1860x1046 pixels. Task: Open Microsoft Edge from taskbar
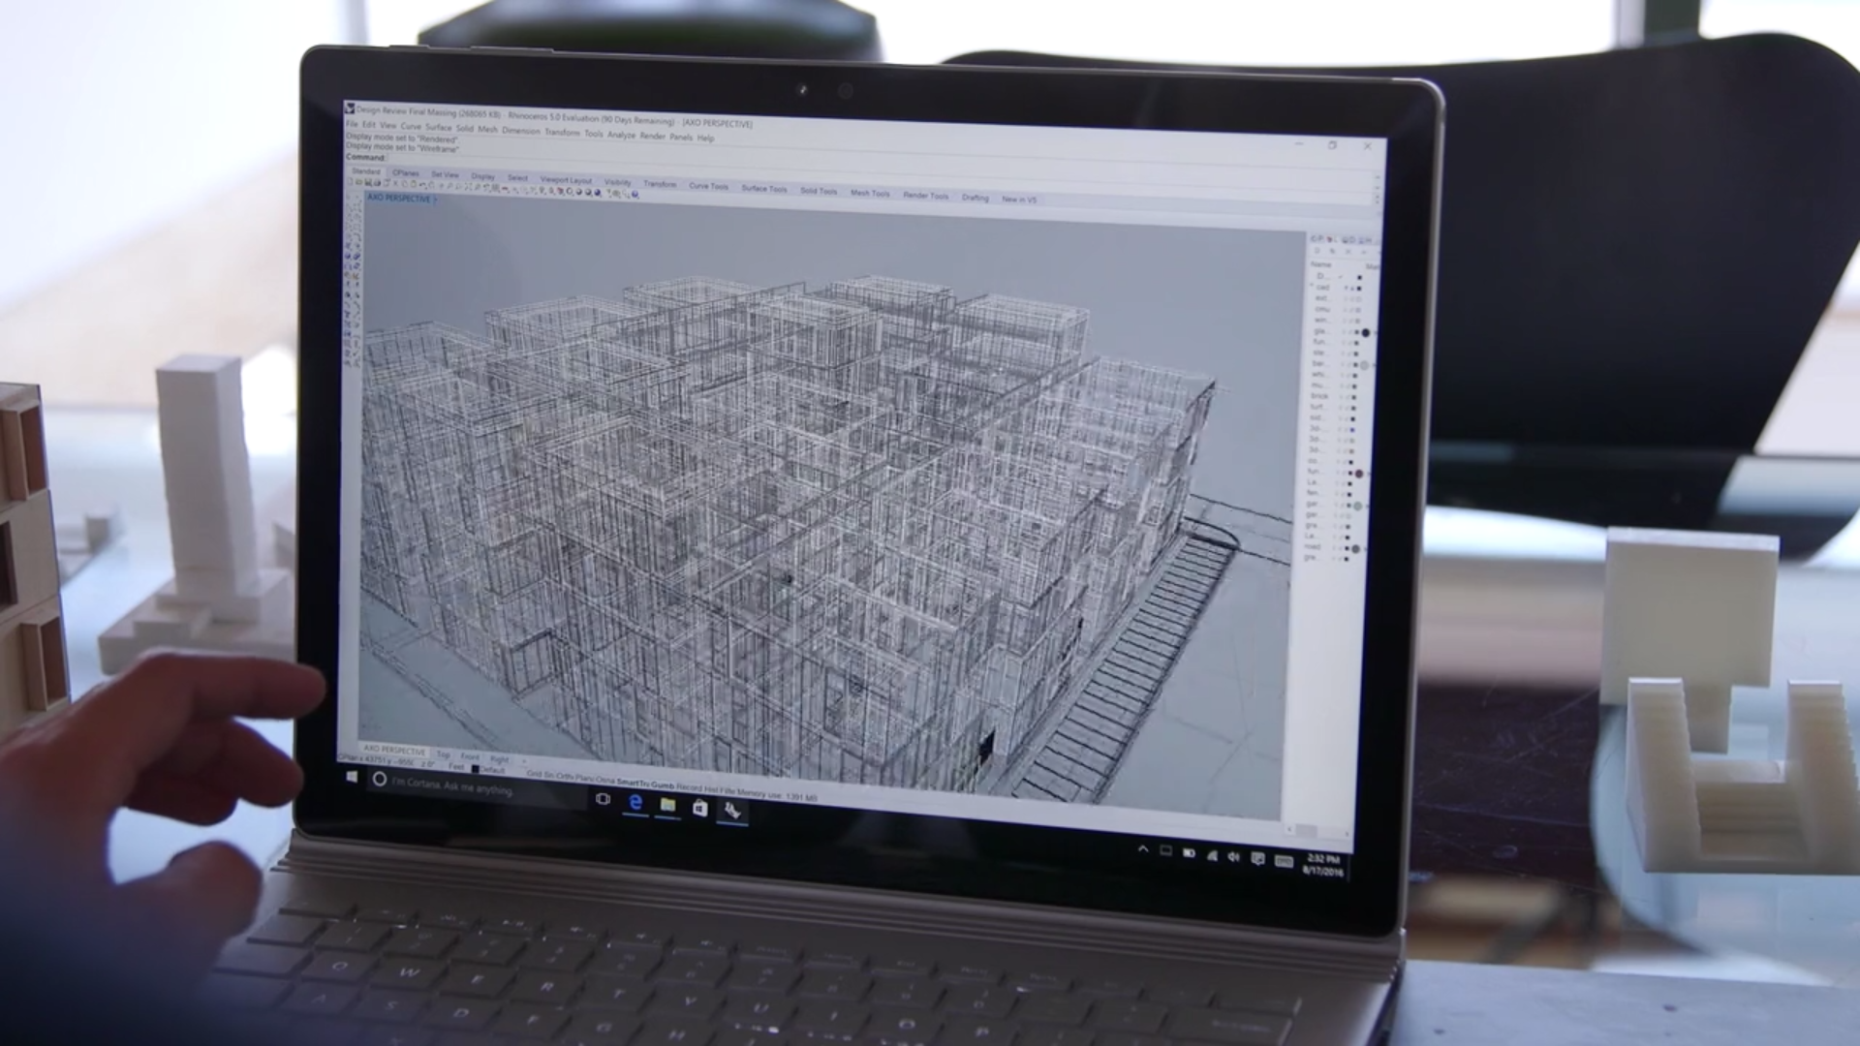click(x=635, y=803)
